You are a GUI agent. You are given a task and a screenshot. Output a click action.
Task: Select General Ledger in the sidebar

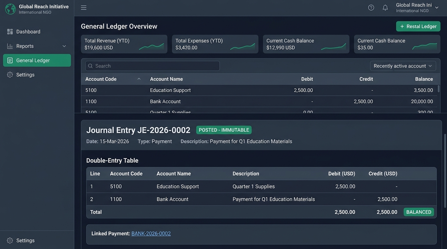pyautogui.click(x=37, y=60)
